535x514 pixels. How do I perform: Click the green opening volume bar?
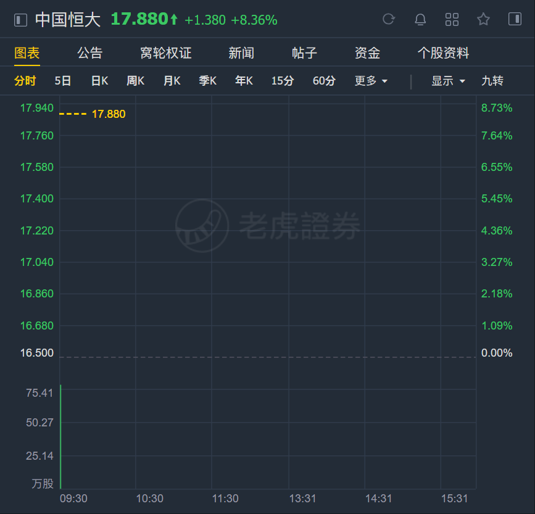point(60,437)
